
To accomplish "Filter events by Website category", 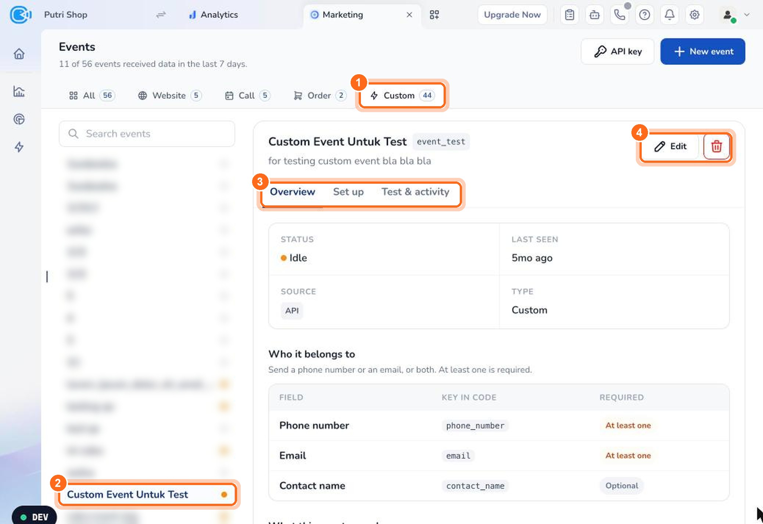I will tap(170, 96).
